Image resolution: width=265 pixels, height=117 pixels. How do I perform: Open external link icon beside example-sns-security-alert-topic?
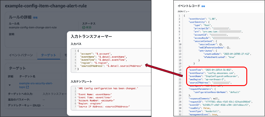pyautogui.click(x=27, y=87)
